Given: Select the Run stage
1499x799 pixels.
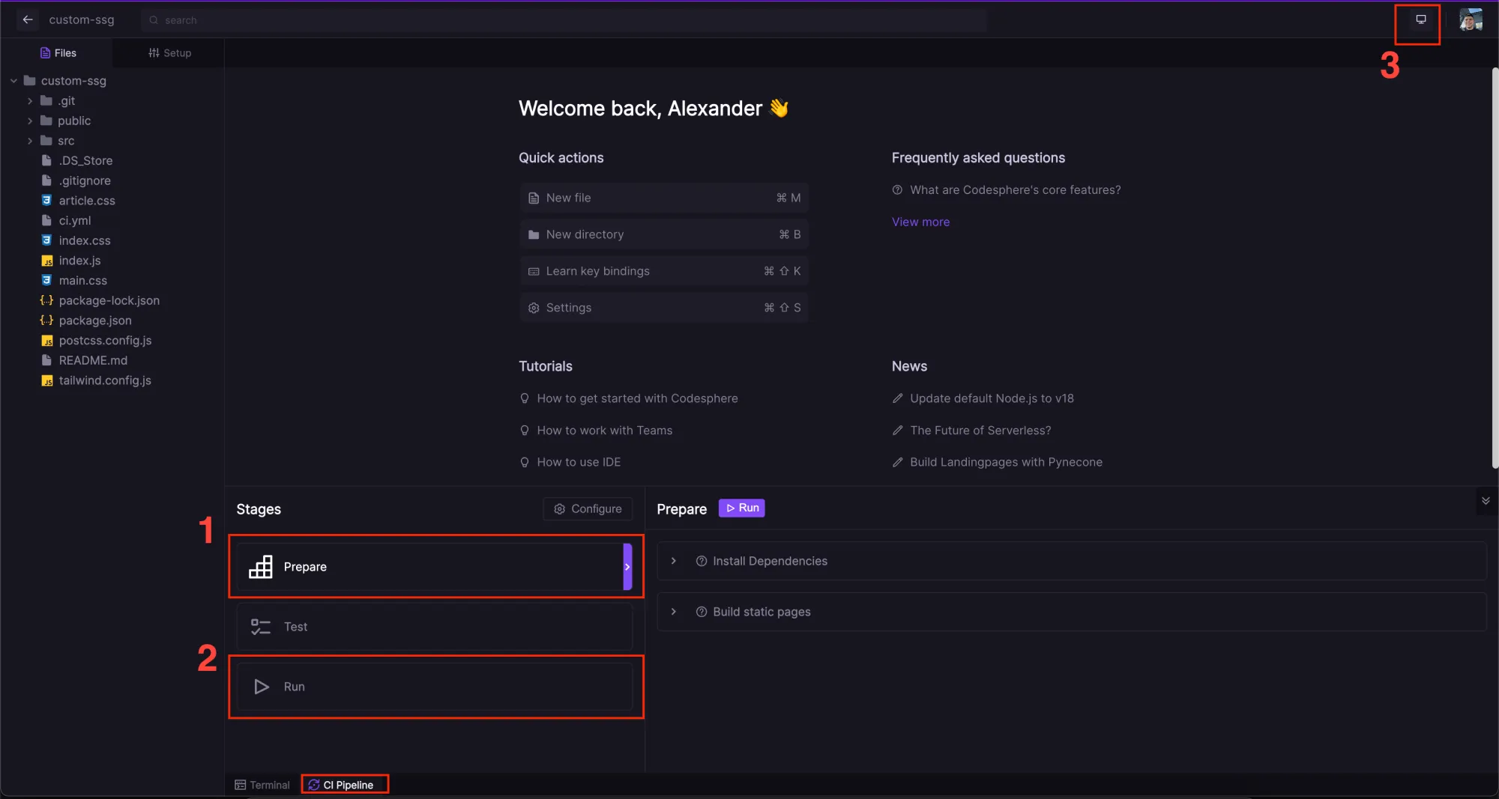Looking at the screenshot, I should pyautogui.click(x=435, y=687).
